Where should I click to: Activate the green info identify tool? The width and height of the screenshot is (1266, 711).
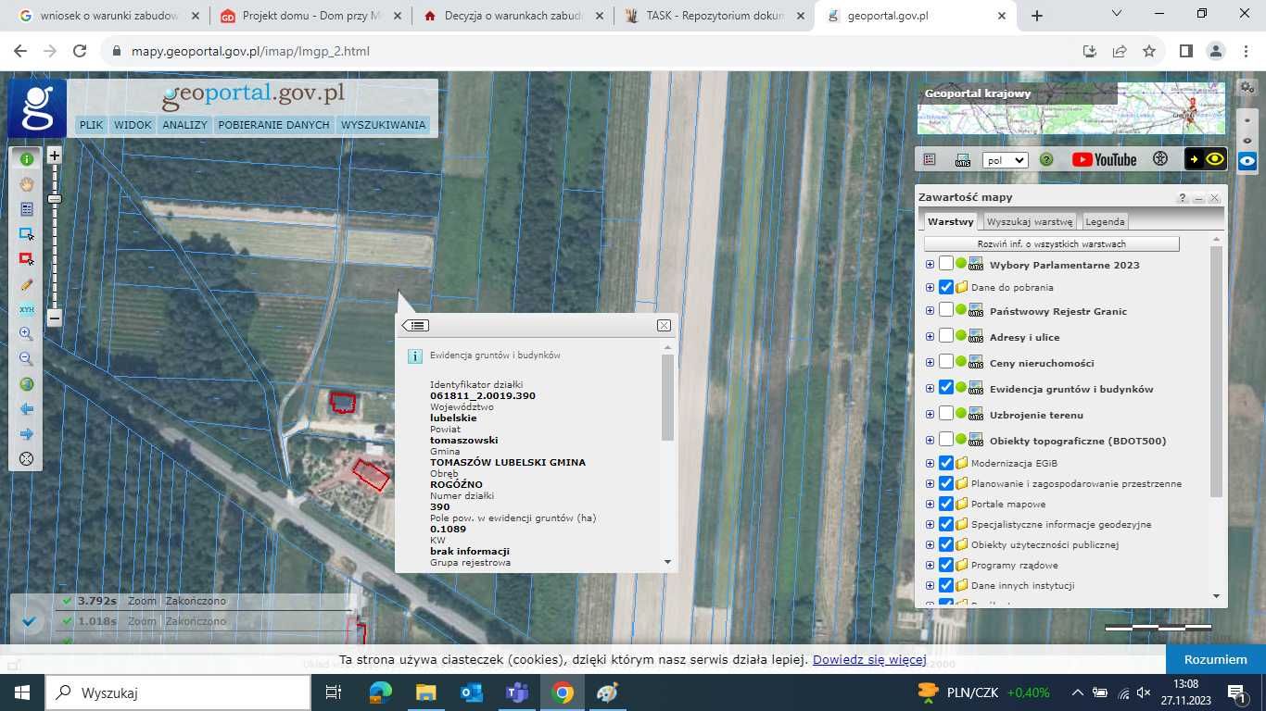[26, 159]
